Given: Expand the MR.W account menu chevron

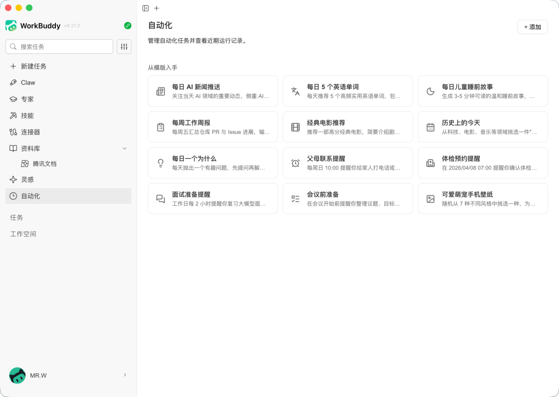Looking at the screenshot, I should (125, 375).
